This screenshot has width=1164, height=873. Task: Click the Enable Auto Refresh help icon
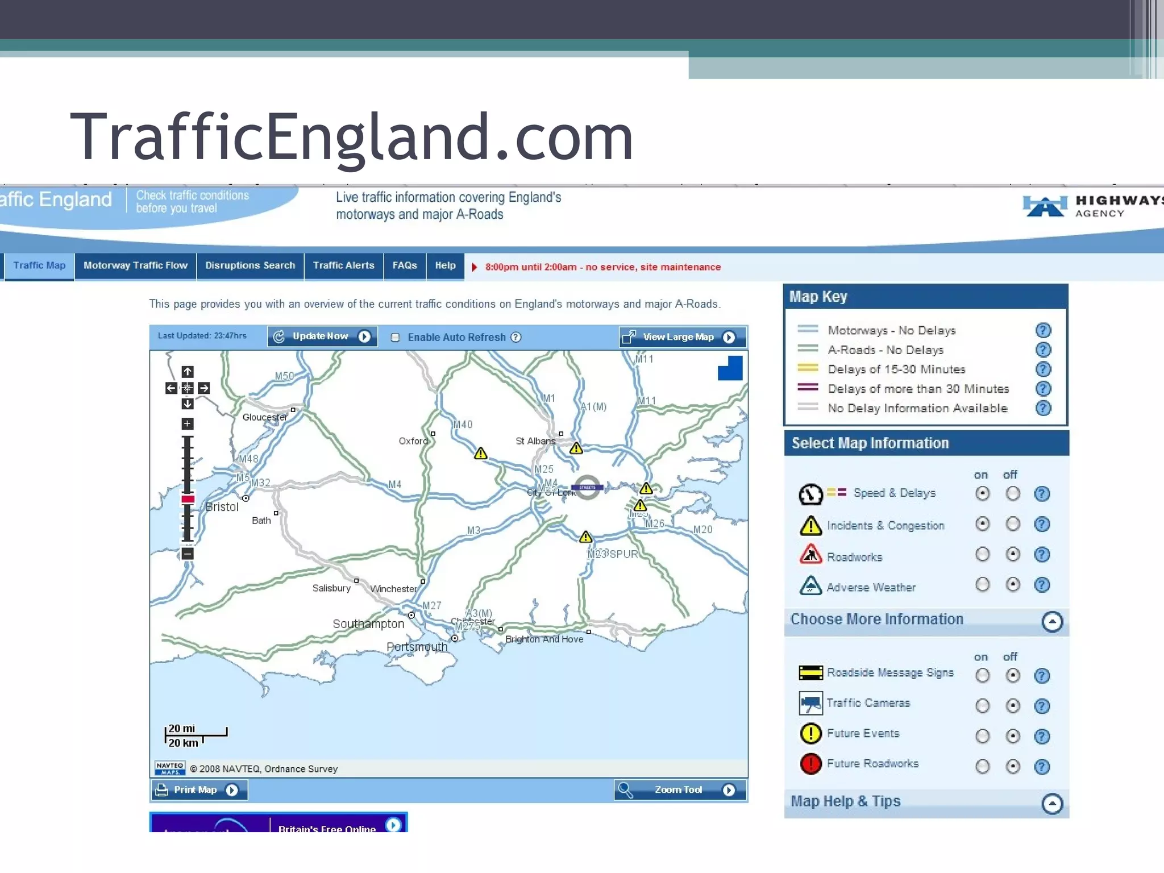pos(516,337)
